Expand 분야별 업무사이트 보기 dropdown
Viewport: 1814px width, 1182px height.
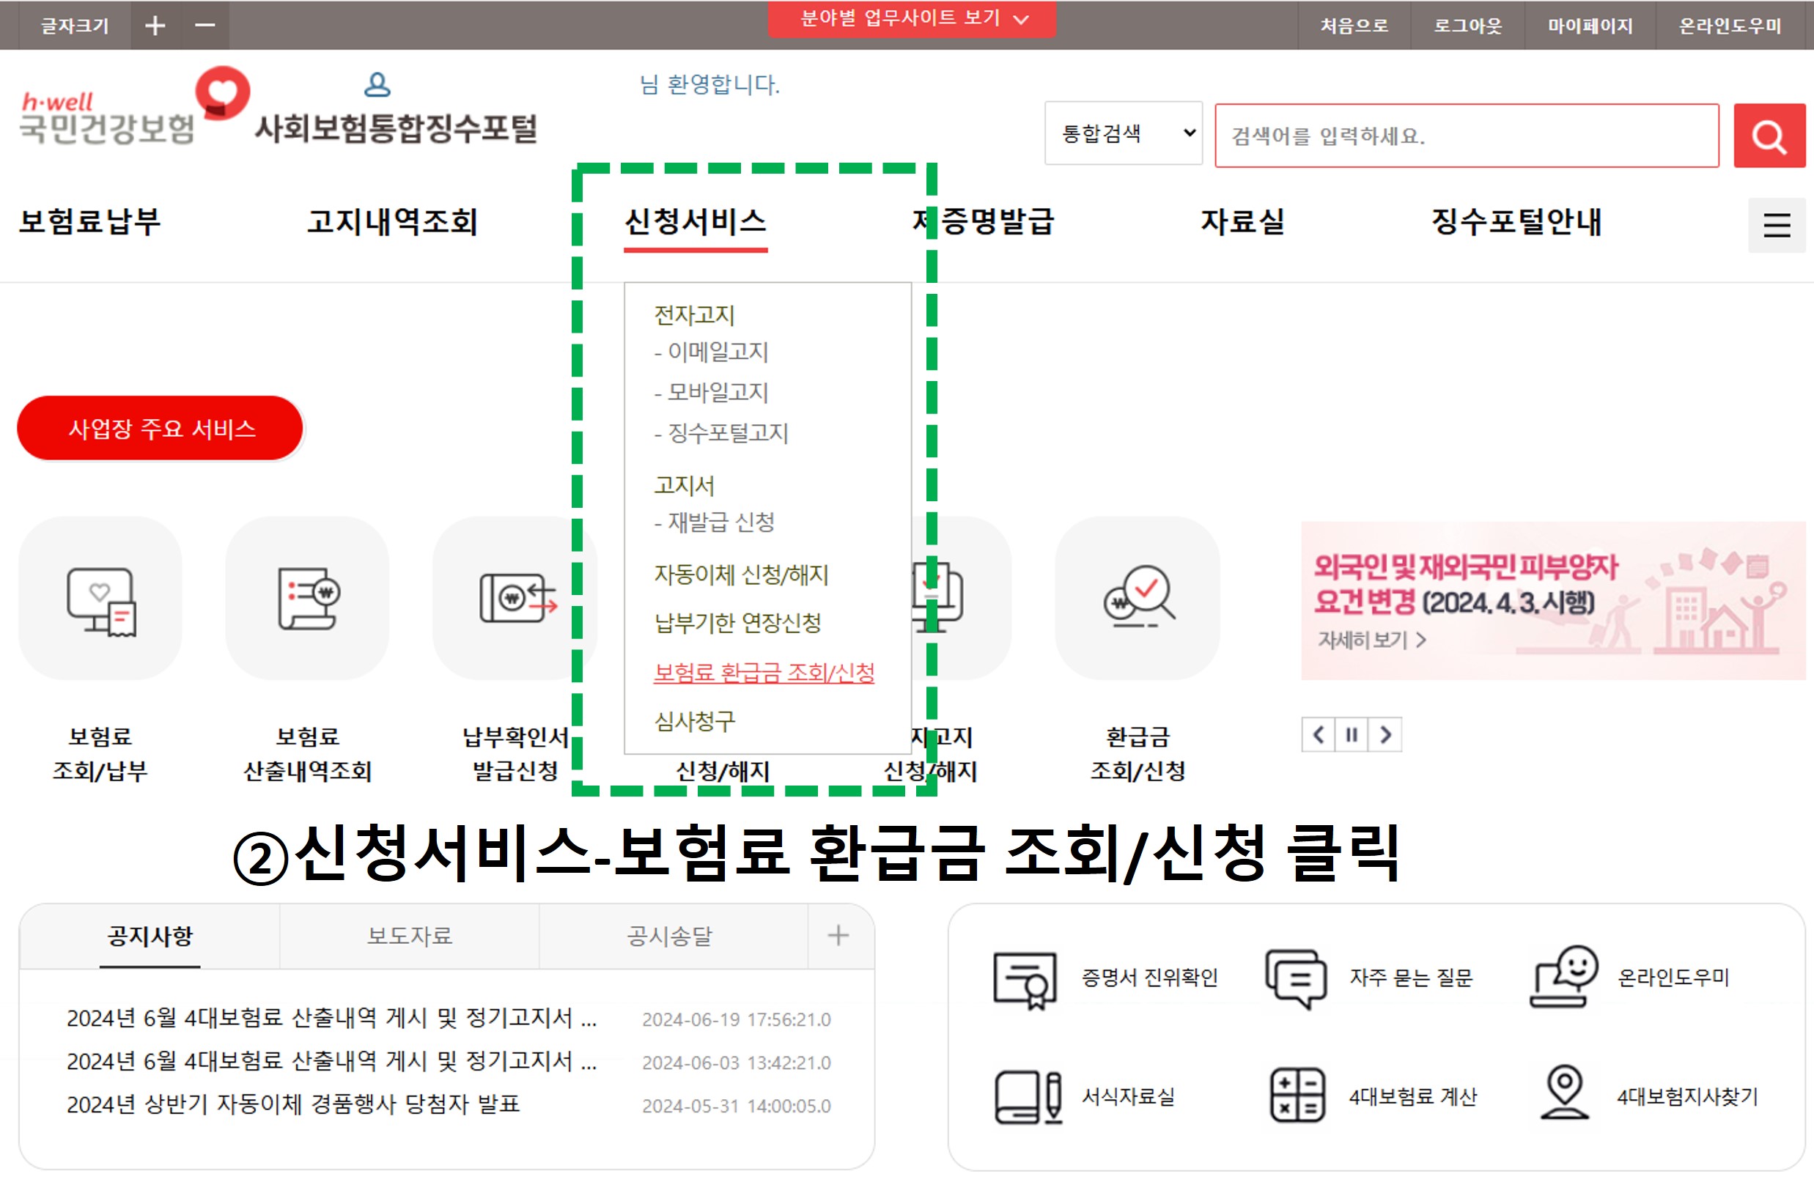912,18
